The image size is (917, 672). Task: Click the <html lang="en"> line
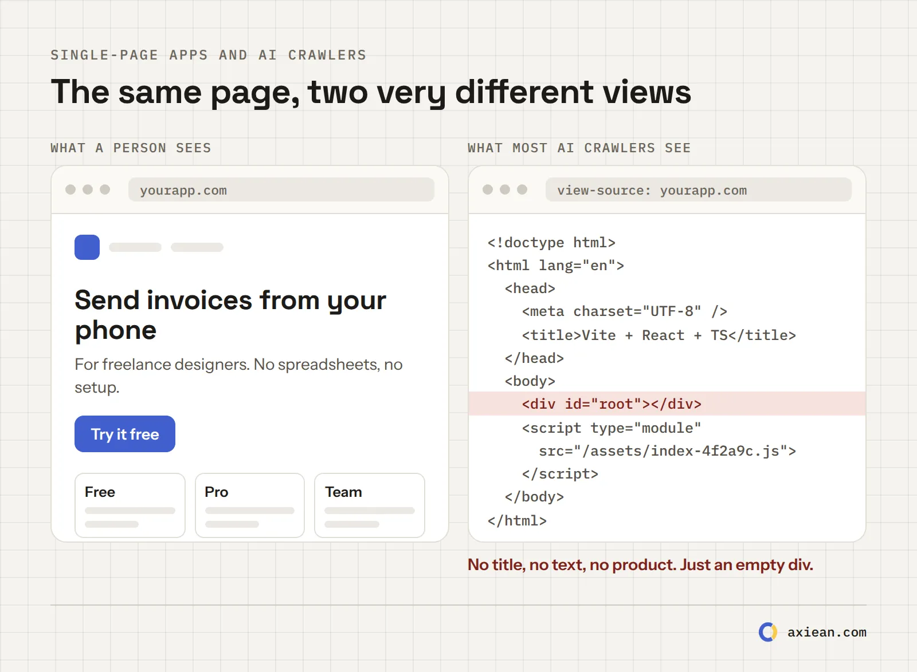556,266
